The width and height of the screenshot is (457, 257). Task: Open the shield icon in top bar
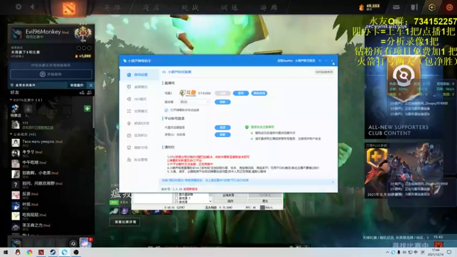pos(414,7)
